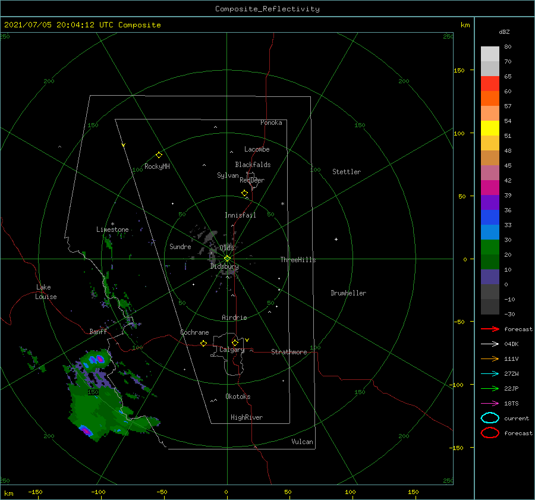This screenshot has height=500, width=535.
Task: Select the cyan 27ZW arrow icon
Action: coord(490,374)
